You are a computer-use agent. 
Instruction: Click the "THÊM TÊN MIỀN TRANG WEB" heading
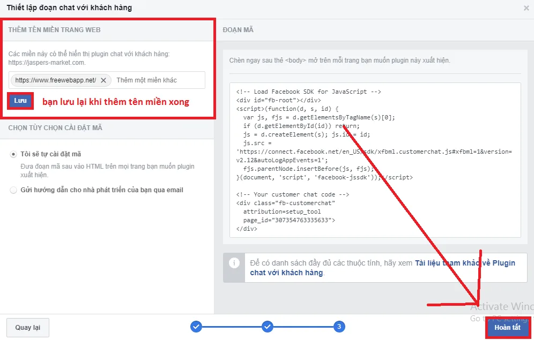pos(55,30)
